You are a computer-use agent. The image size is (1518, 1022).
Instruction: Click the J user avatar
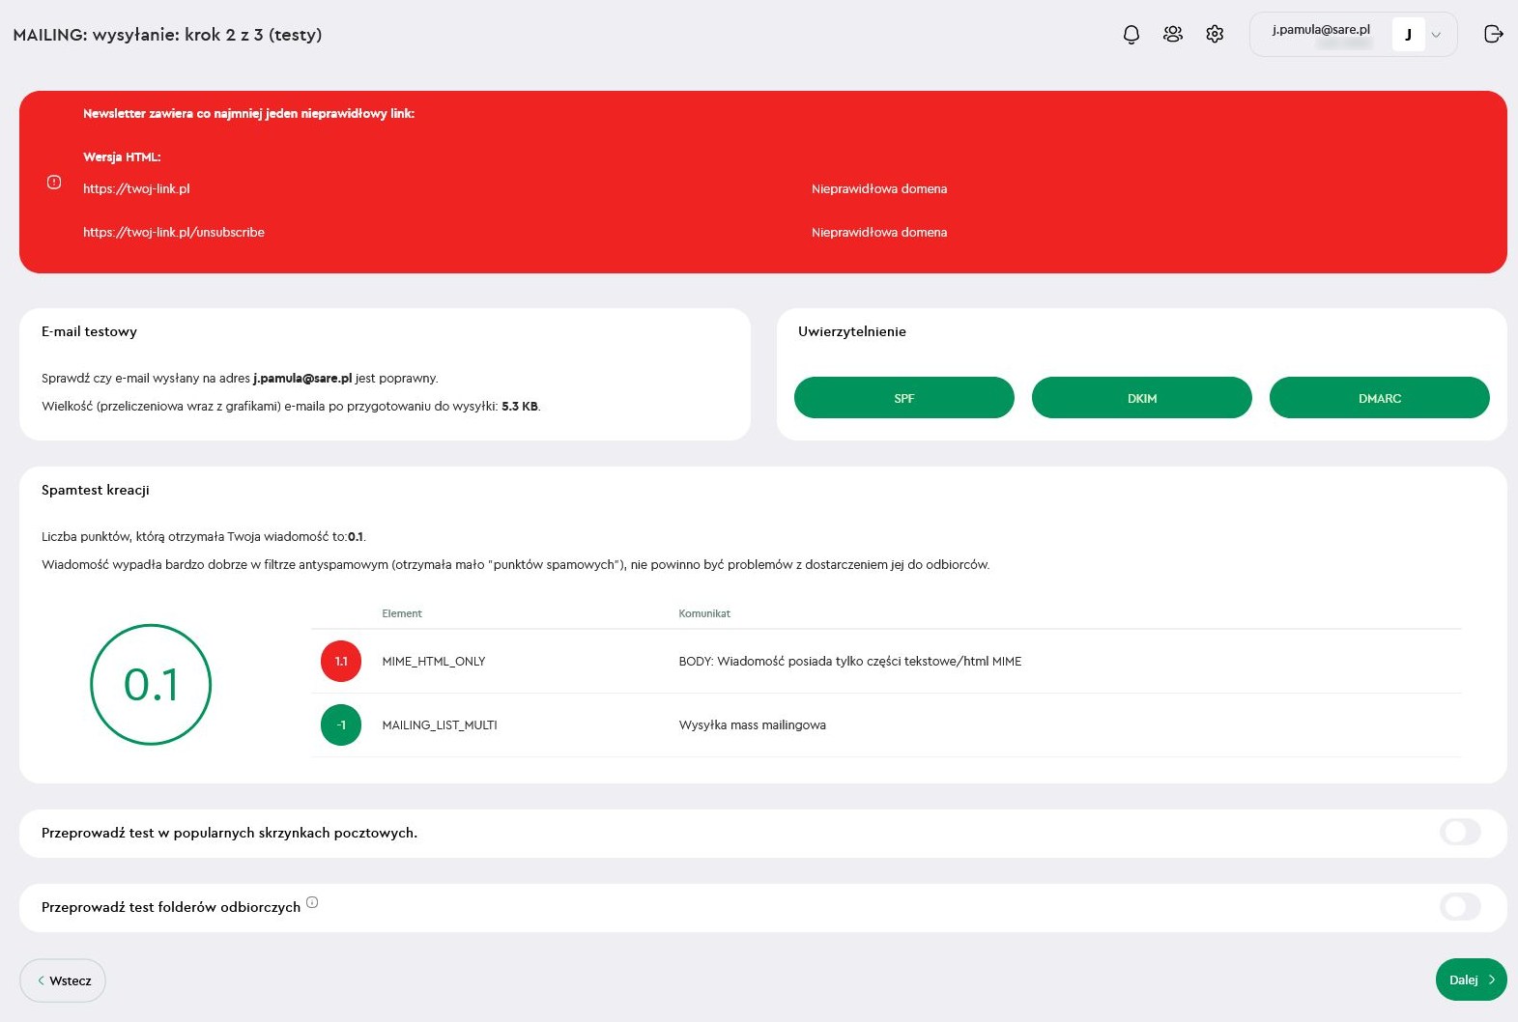(x=1408, y=35)
